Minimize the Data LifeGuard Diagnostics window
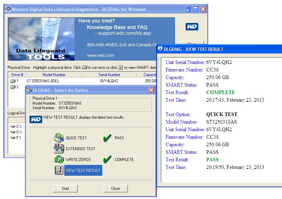The image size is (282, 199). [188, 9]
